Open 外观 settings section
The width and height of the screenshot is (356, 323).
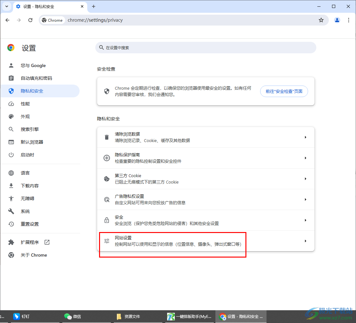click(40, 116)
